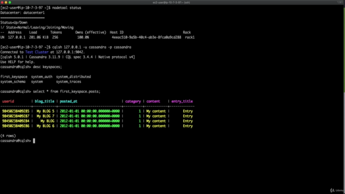Click the red close window button
The image size is (345, 194).
coord(2,2)
